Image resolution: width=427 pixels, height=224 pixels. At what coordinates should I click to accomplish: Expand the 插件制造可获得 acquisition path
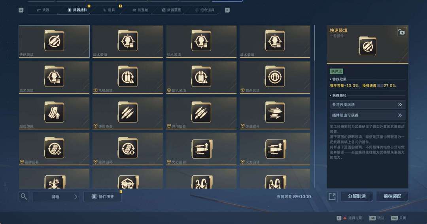point(367,115)
